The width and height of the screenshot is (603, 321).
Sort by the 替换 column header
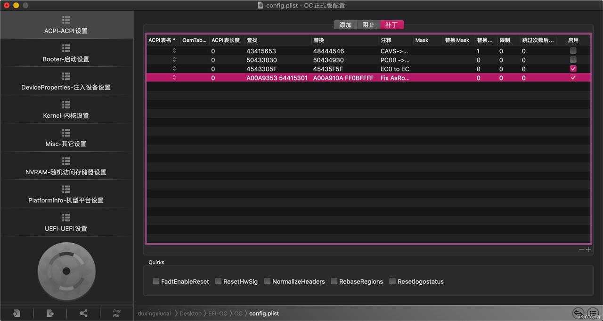coord(345,40)
